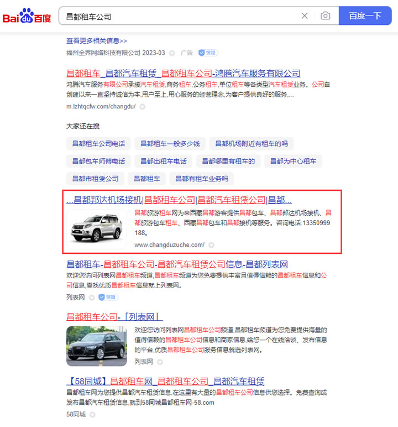Click the 百度一下 search button

tap(365, 16)
